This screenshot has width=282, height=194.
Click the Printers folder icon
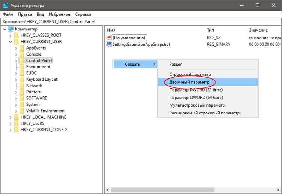click(22, 92)
